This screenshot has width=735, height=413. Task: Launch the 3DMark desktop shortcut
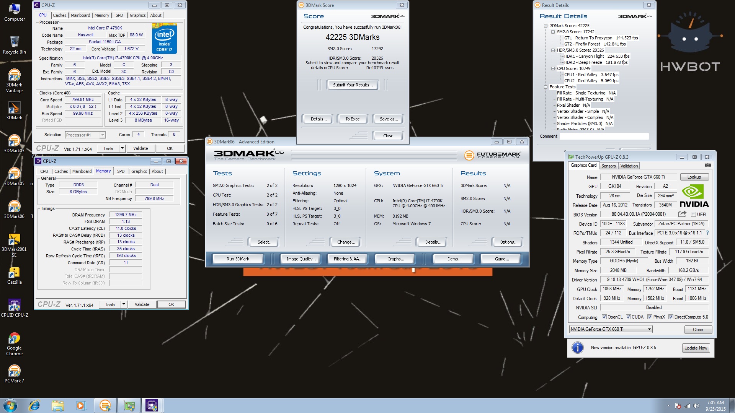tap(14, 111)
